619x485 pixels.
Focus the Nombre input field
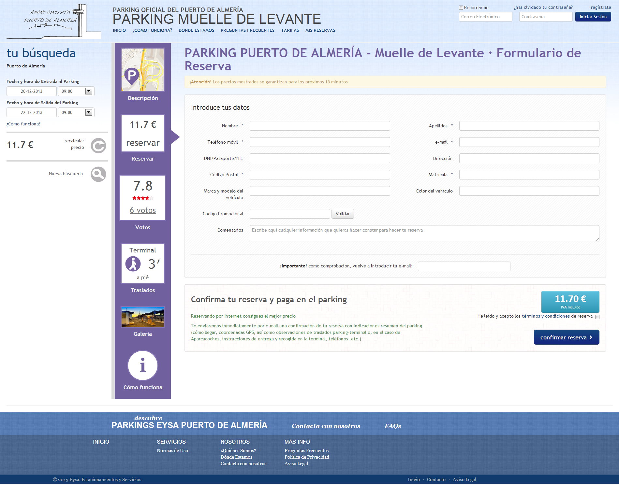pyautogui.click(x=320, y=126)
